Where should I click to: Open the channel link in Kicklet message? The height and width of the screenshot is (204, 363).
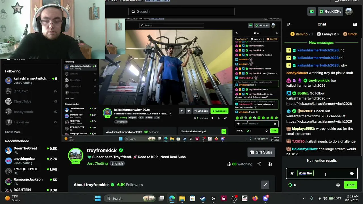(319, 122)
